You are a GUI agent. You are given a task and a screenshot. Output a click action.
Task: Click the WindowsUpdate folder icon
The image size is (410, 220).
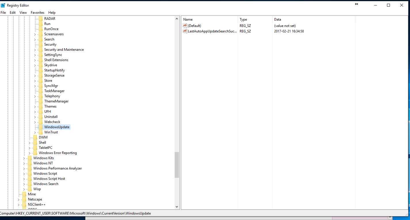(x=41, y=127)
